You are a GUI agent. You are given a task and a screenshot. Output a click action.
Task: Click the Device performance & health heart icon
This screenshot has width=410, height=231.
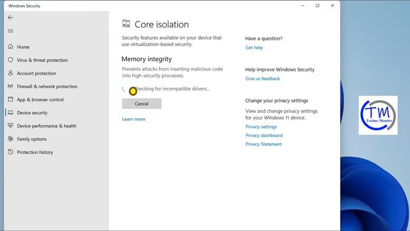click(10, 126)
